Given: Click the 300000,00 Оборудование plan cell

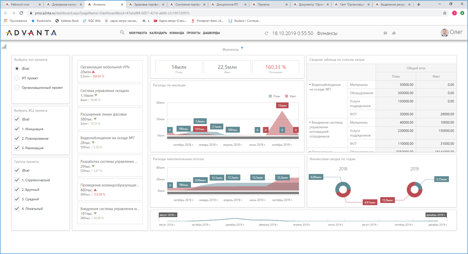Looking at the screenshot, I should pyautogui.click(x=396, y=93).
